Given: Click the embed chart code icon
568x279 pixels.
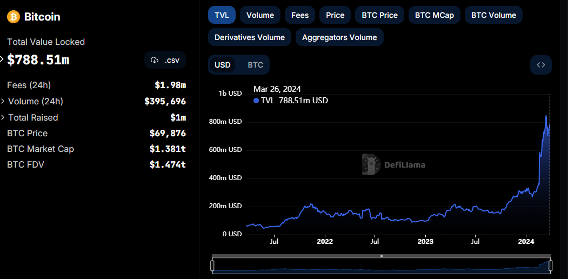Looking at the screenshot, I should [x=541, y=65].
